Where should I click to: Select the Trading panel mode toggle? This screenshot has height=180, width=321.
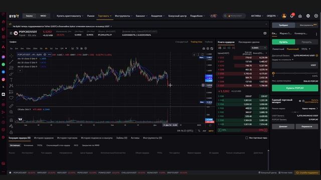283,25
